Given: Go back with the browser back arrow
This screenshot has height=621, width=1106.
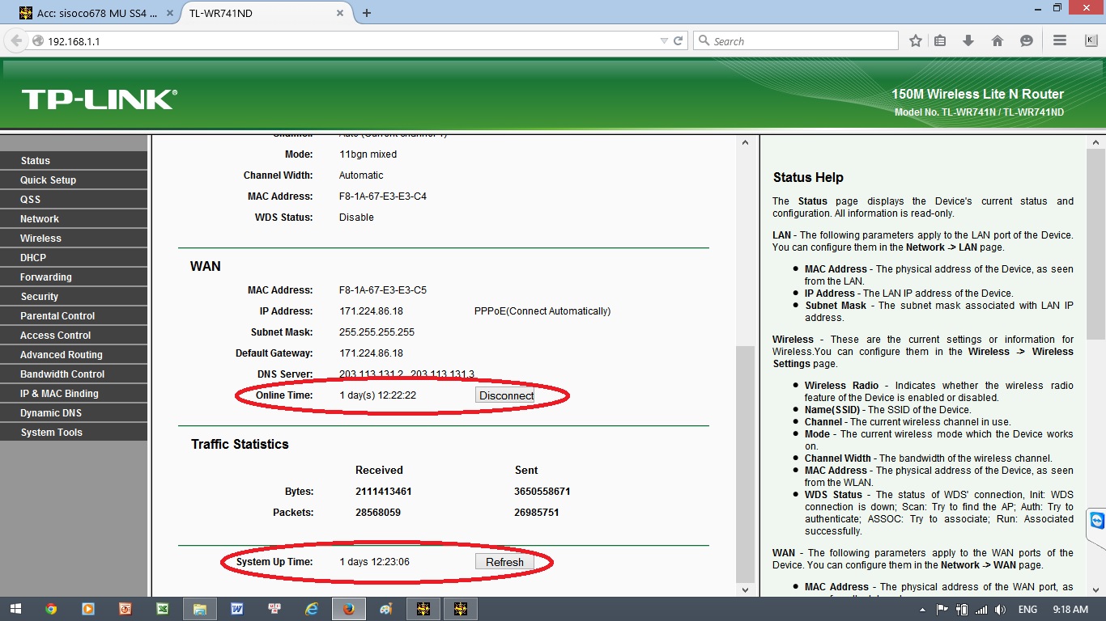Looking at the screenshot, I should [16, 40].
